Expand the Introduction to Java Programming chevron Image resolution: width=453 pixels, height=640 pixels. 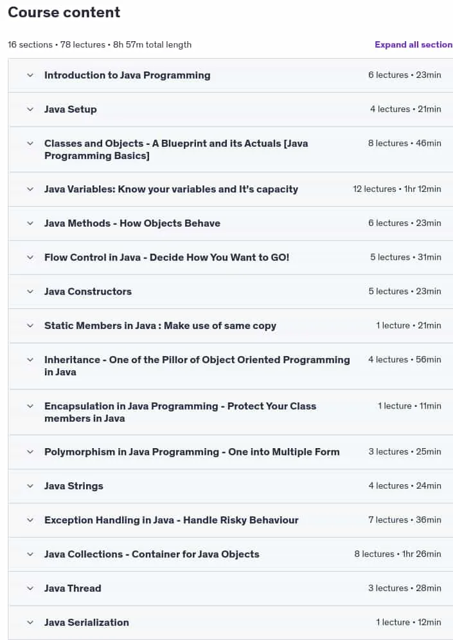tap(30, 75)
